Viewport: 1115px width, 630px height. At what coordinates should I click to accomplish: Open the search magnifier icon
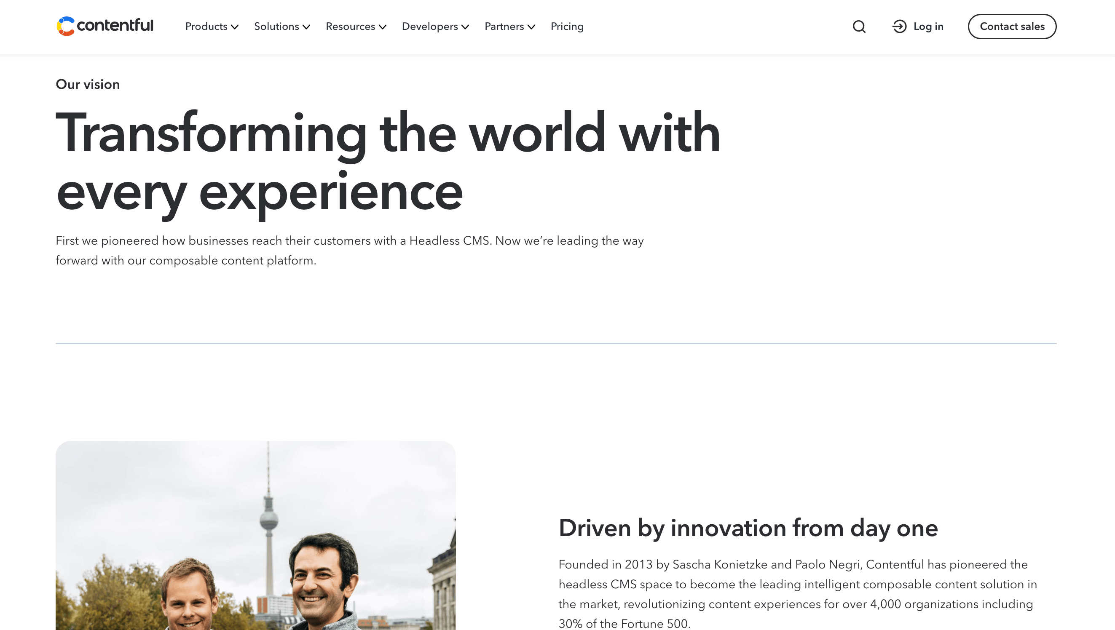[x=859, y=27]
